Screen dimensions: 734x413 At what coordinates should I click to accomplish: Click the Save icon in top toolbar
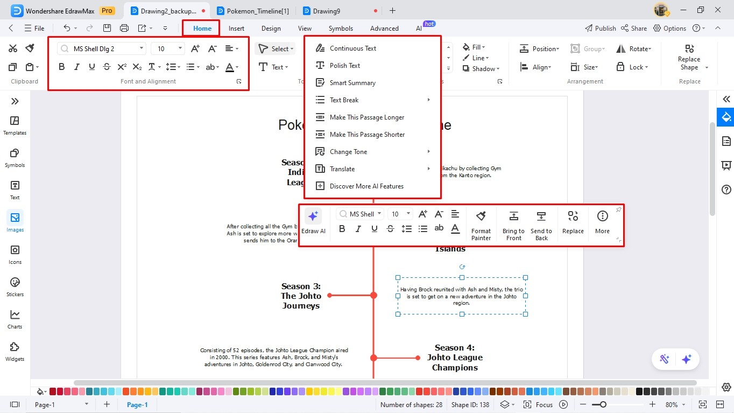107,28
